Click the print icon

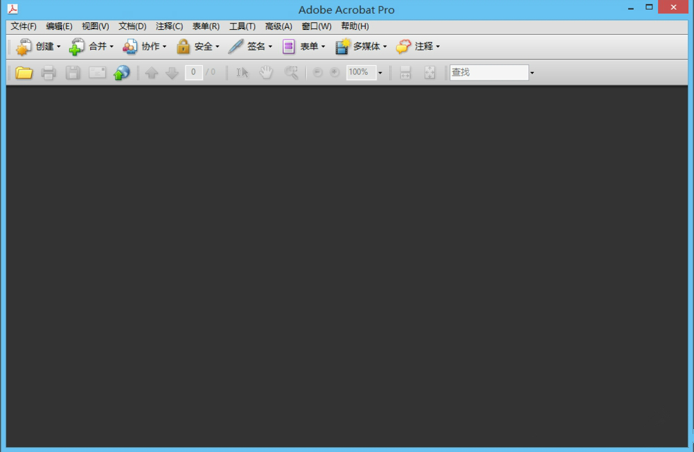[48, 73]
